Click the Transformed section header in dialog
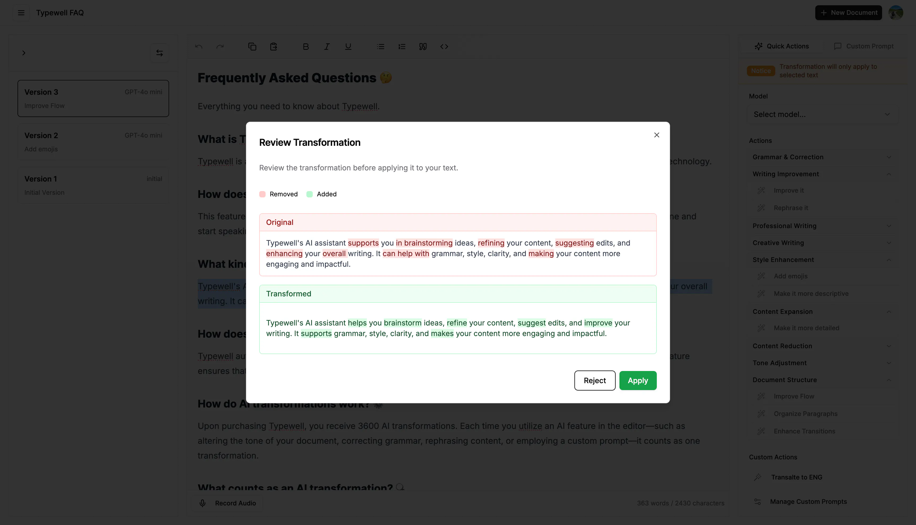Screen dimensions: 916x525 click(x=457, y=294)
